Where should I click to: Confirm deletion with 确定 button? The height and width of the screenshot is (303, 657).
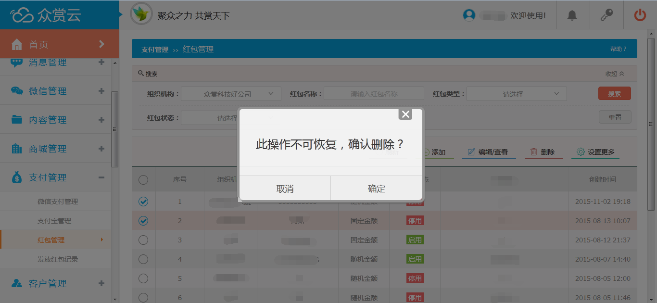pos(377,189)
